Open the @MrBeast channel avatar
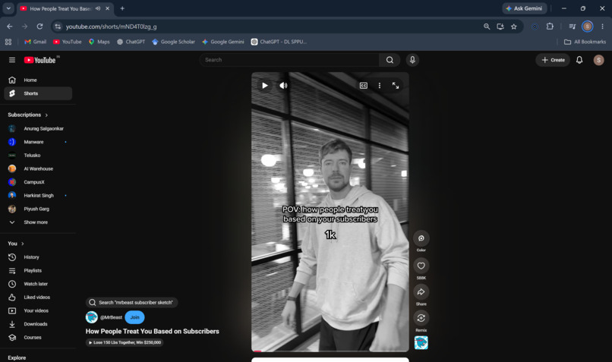Viewport: 612px width, 362px height. [91, 317]
